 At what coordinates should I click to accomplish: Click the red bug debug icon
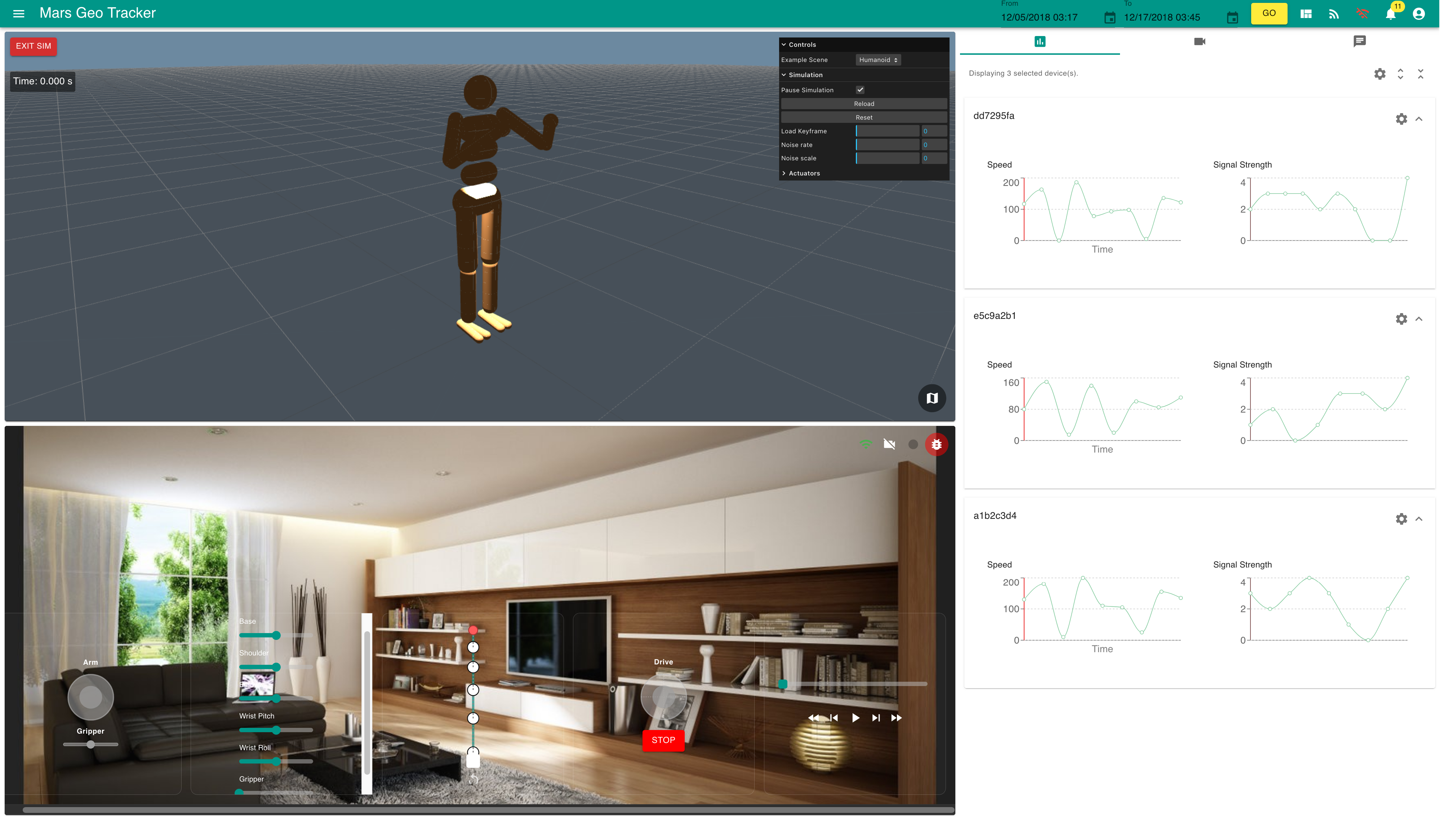936,444
